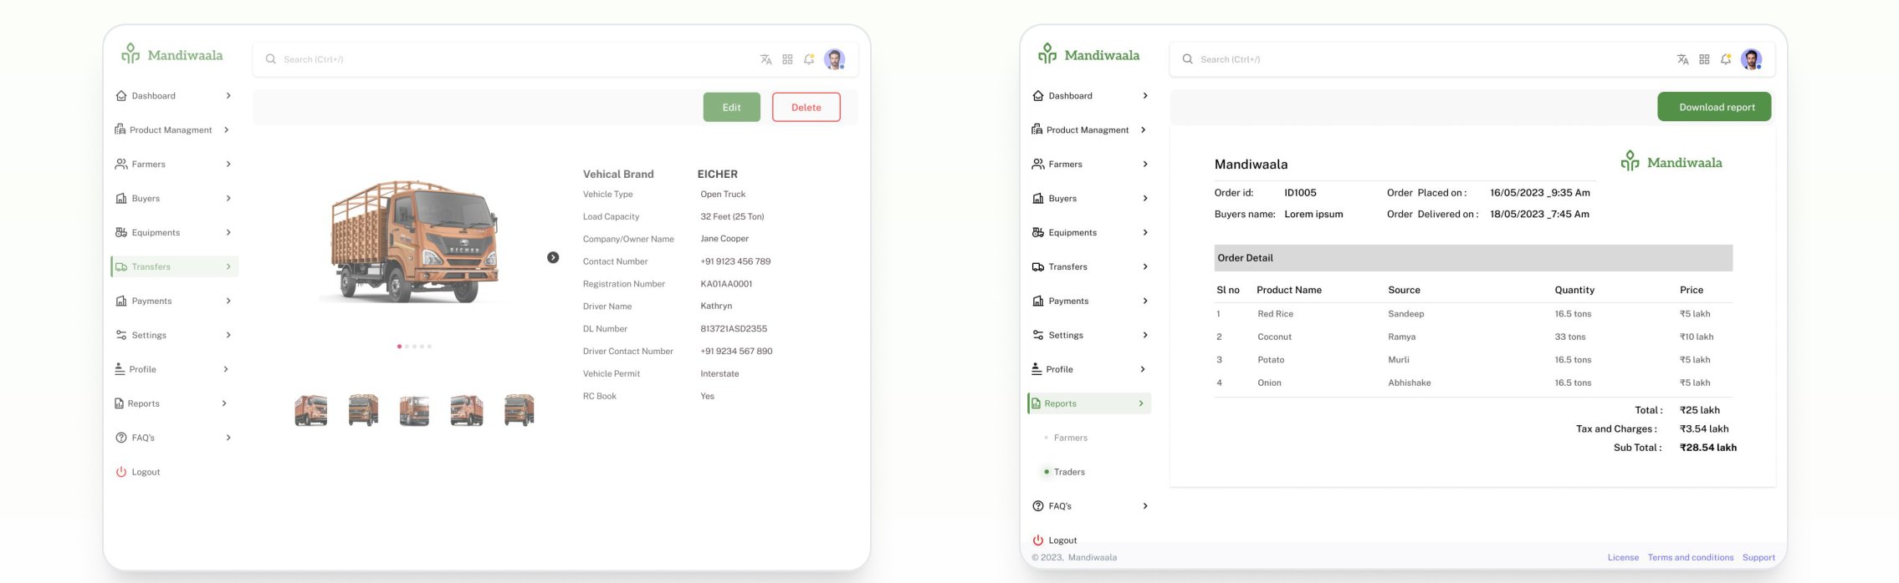
Task: Expand the Payments chevron in the left window
Action: 228,301
